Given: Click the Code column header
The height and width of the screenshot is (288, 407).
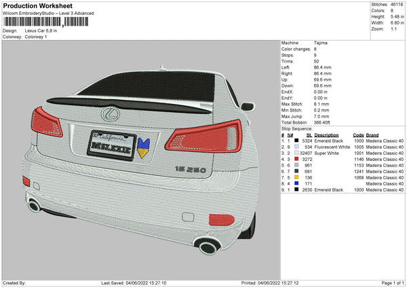Looking at the screenshot, I should [x=358, y=135].
